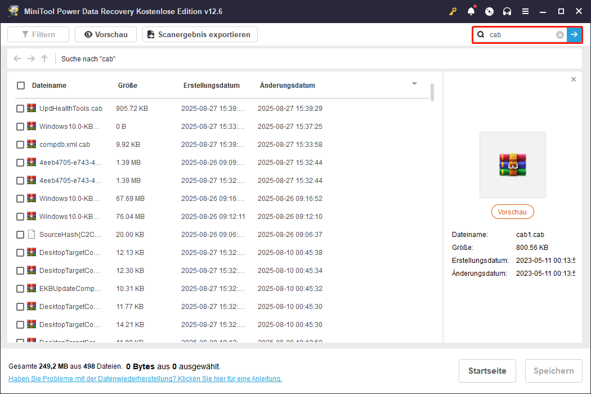Open the headset support icon
This screenshot has height=394, width=591.
(507, 12)
